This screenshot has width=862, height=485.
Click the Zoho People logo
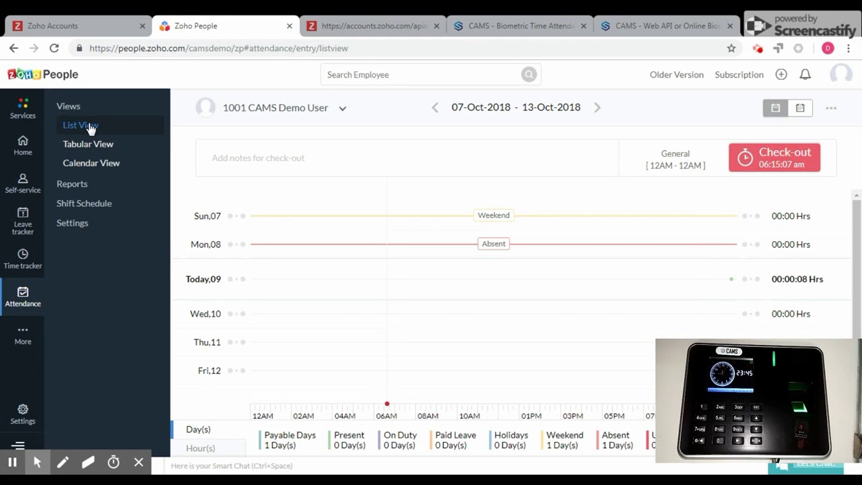coord(43,75)
